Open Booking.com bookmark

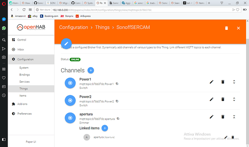49,16
